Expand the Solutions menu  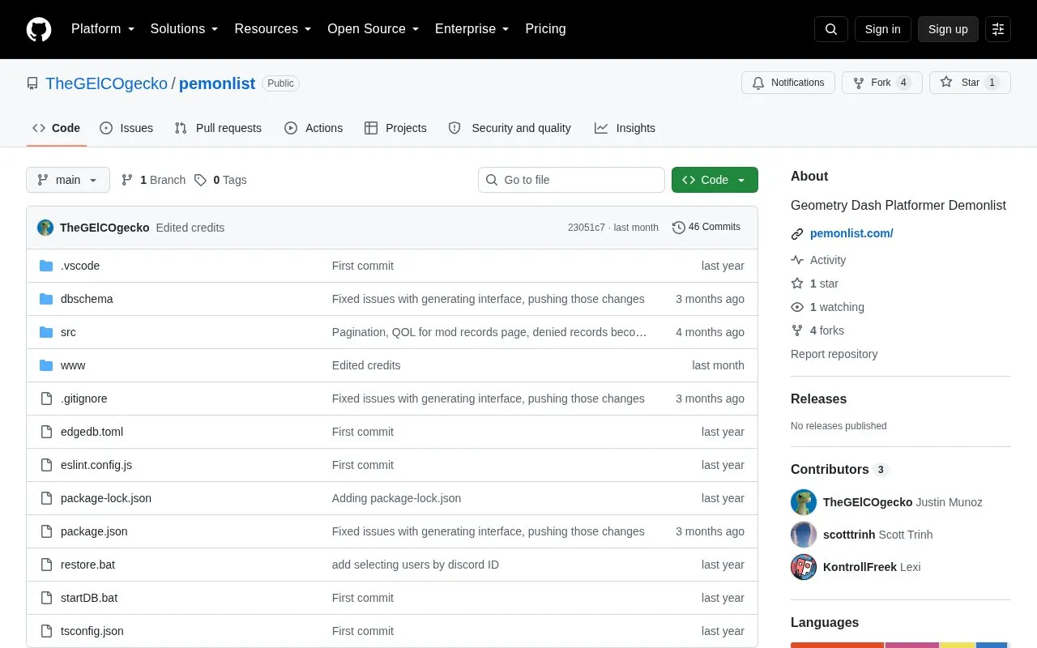coord(185,29)
